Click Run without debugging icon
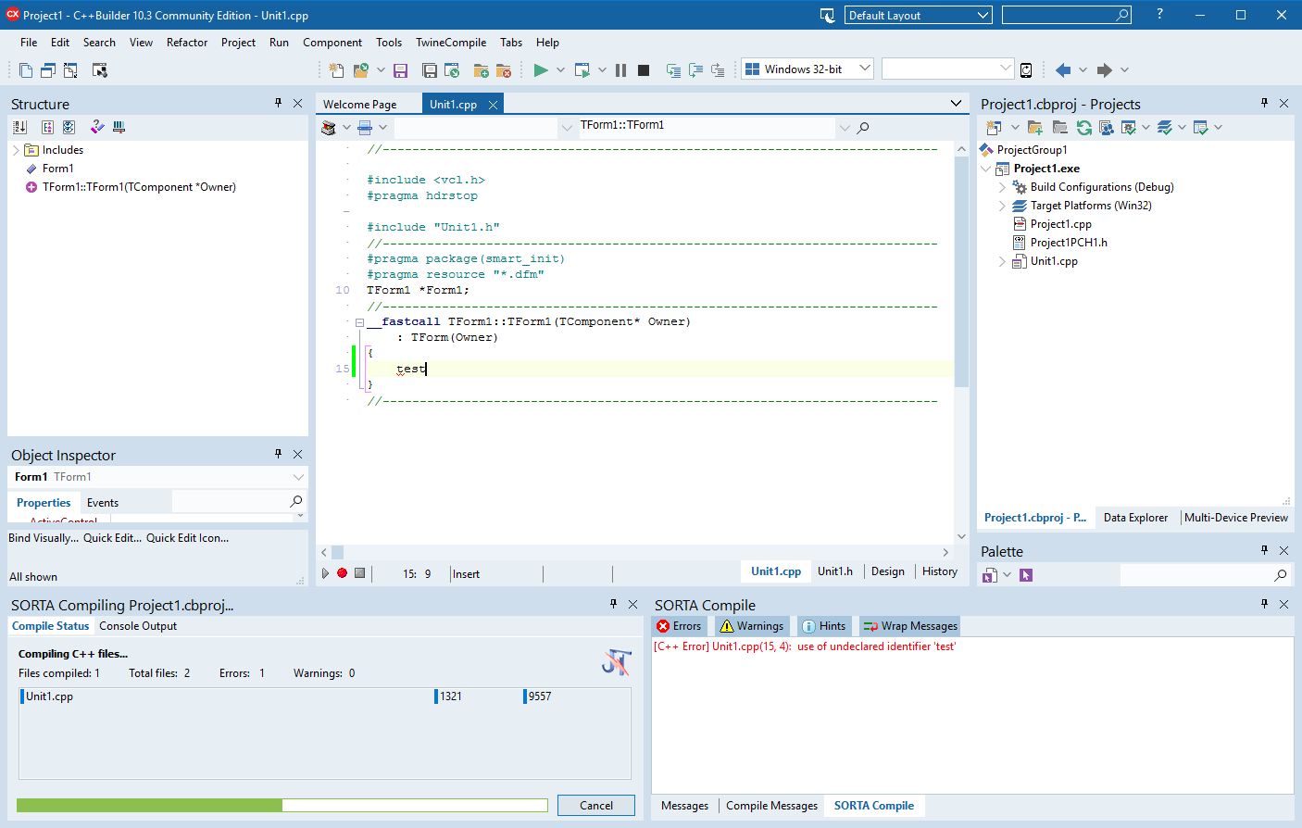1302x828 pixels. coord(582,69)
